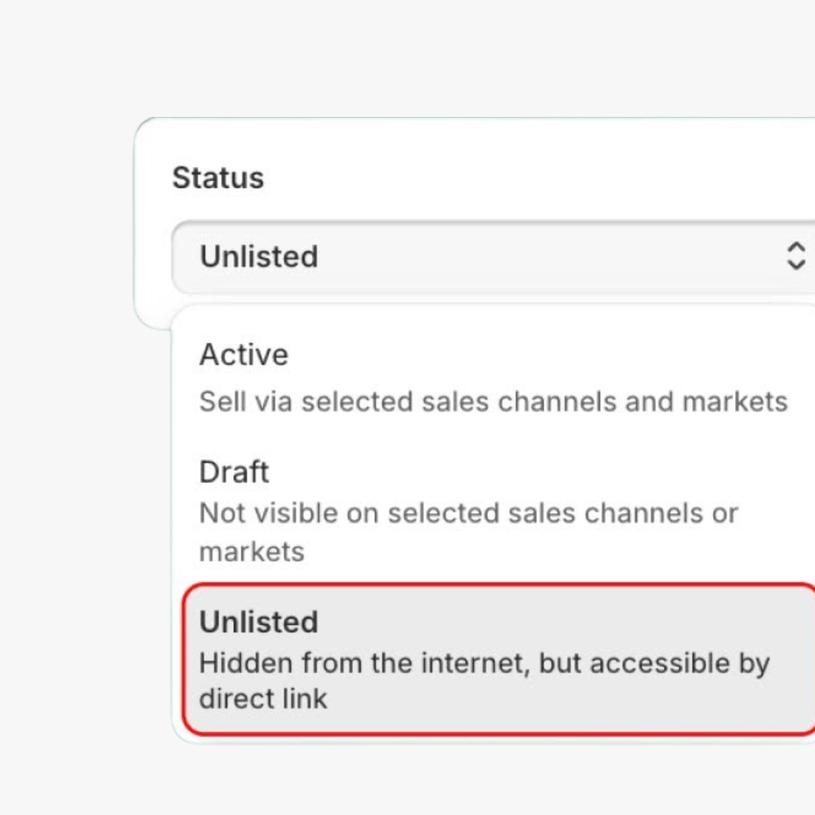Click the 'Active' option title text

[244, 354]
